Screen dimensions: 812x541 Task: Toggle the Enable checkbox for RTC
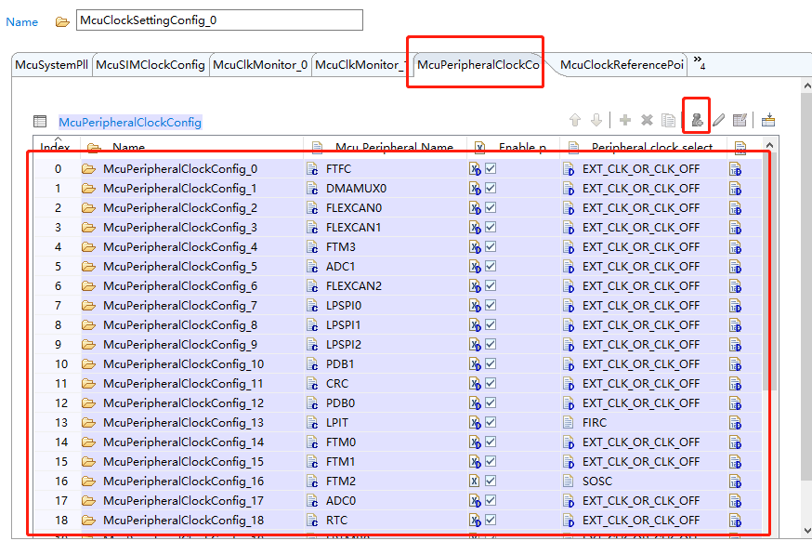(491, 520)
